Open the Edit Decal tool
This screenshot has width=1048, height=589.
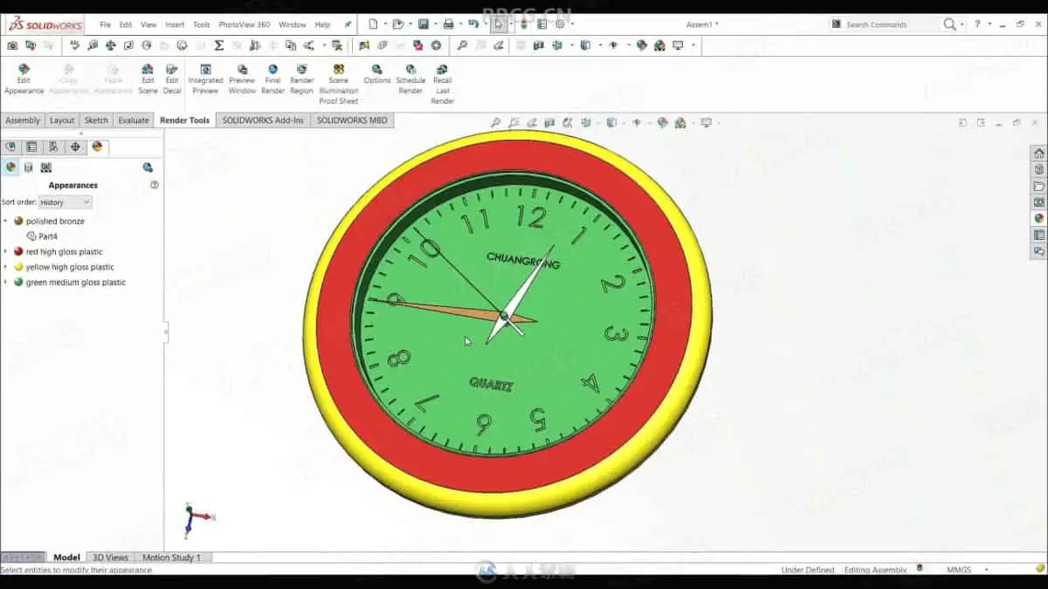[x=172, y=79]
